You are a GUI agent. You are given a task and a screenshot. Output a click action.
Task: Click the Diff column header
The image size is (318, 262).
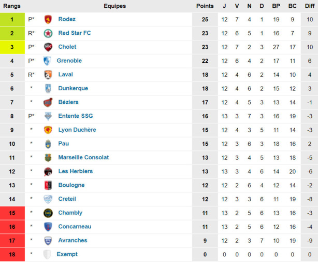coord(309,6)
